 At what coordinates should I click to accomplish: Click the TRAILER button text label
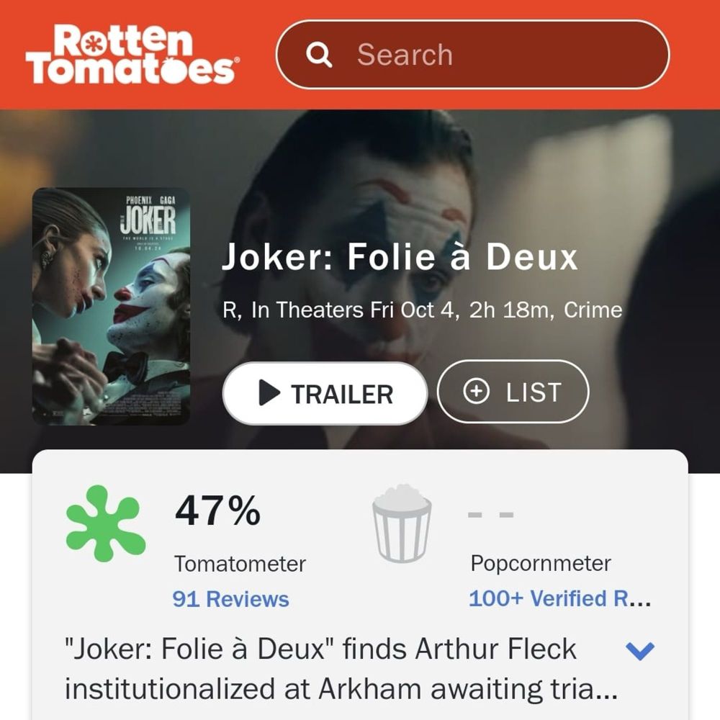coord(342,394)
